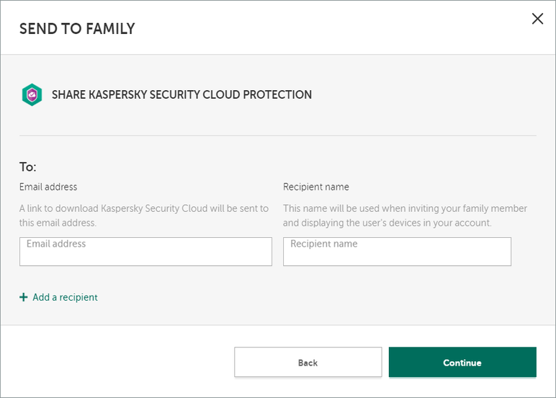The width and height of the screenshot is (556, 398).
Task: Click the description text under Recipient name label
Action: tap(405, 216)
